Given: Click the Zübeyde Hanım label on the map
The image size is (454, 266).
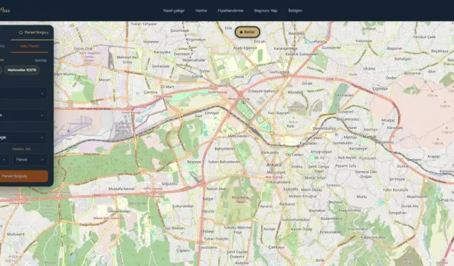Looking at the screenshot, I should (262, 91).
